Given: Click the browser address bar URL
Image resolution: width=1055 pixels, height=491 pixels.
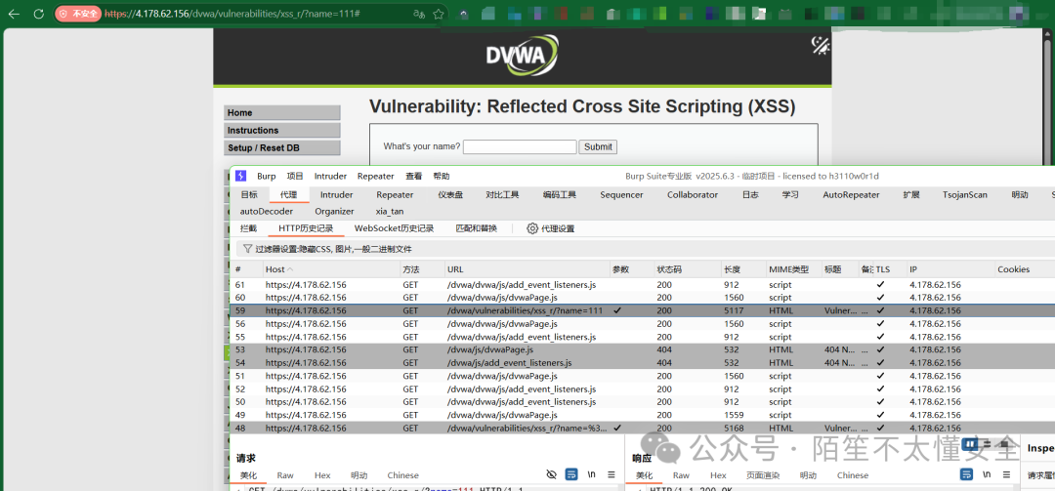Looking at the screenshot, I should [232, 14].
